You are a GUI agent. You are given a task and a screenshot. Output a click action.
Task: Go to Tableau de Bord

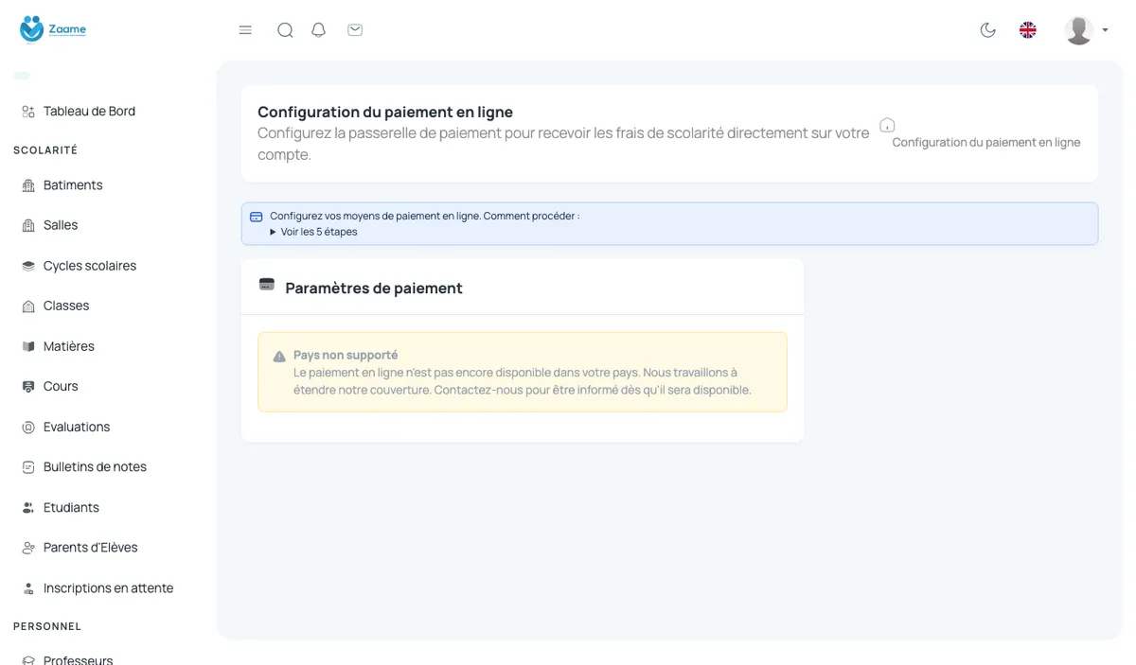[89, 112]
